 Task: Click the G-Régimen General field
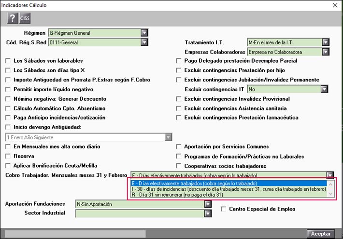[95, 33]
